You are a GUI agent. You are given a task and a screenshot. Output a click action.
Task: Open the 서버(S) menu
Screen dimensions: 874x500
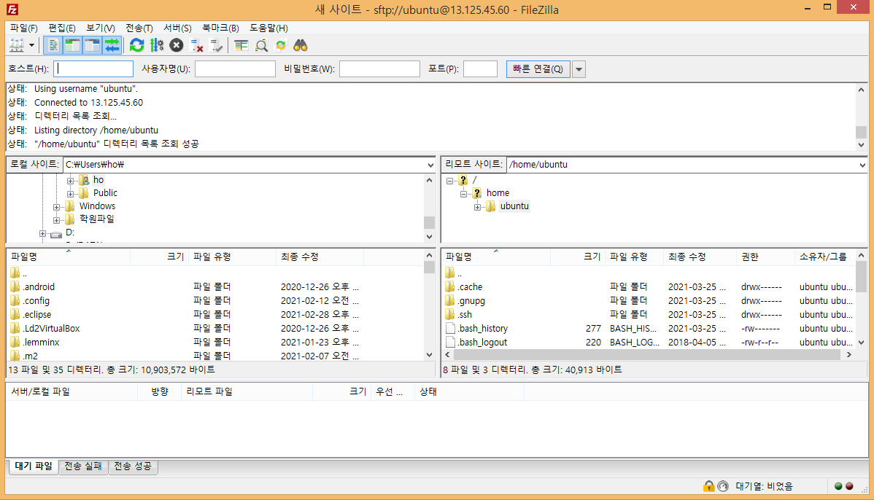pyautogui.click(x=177, y=28)
